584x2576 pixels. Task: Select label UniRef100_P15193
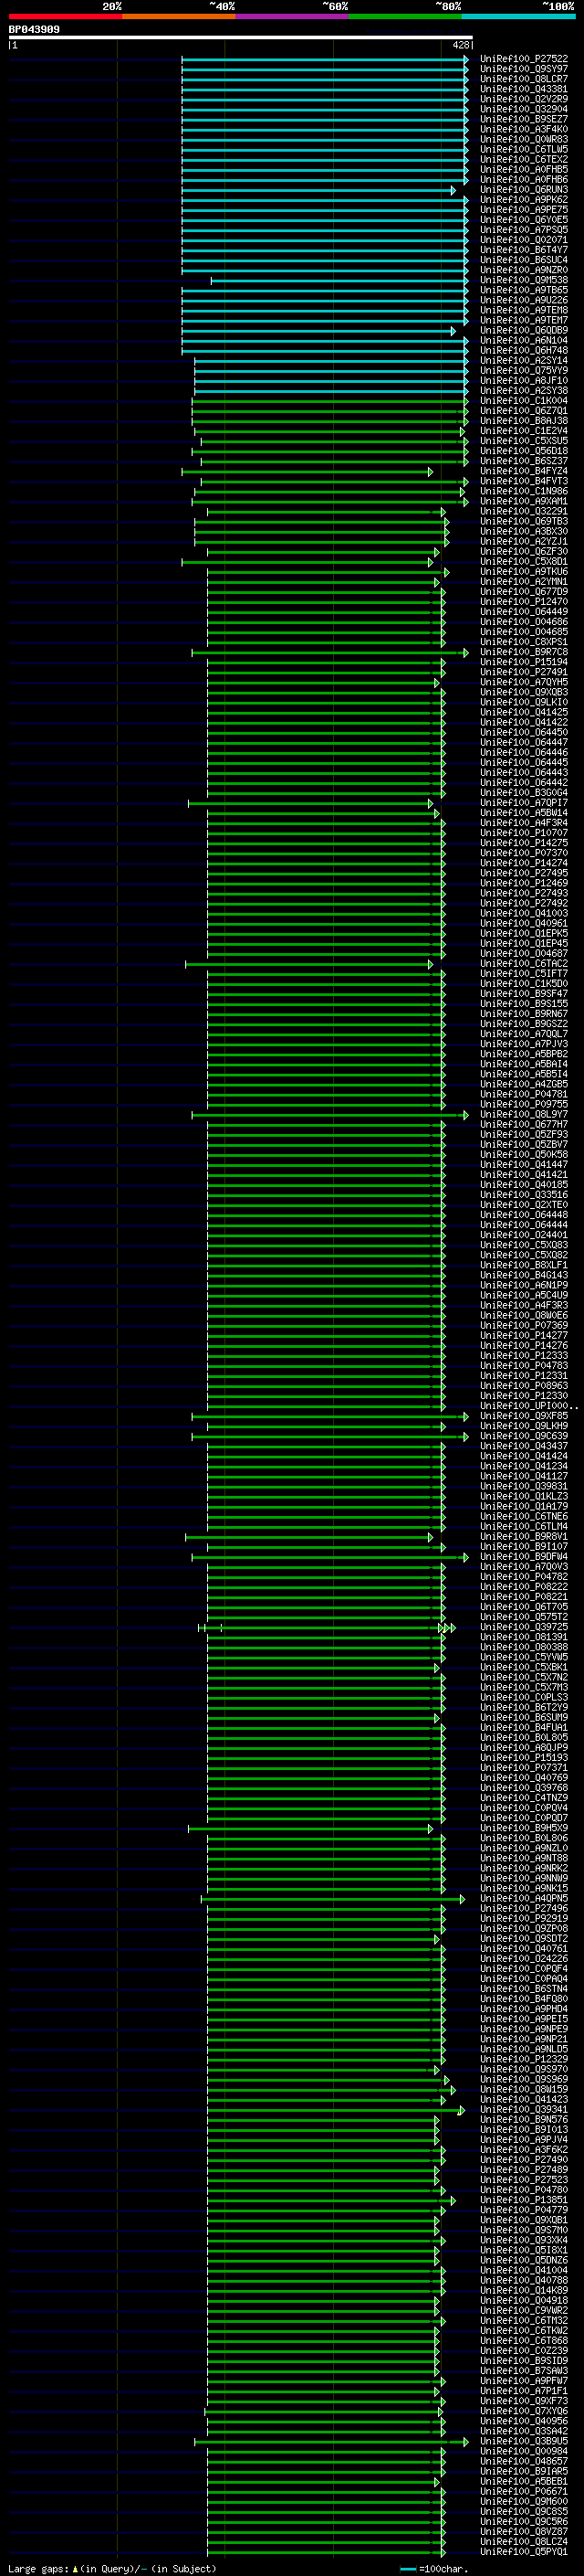523,1758
